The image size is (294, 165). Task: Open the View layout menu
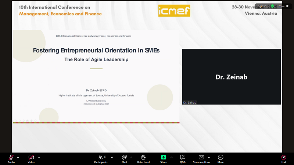click(x=283, y=6)
